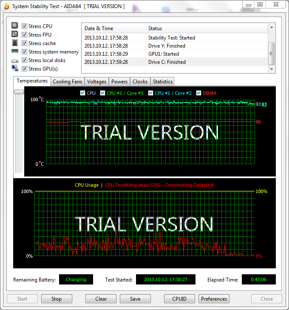Click the log list scroll down arrow
The image size is (289, 310).
coord(272,69)
